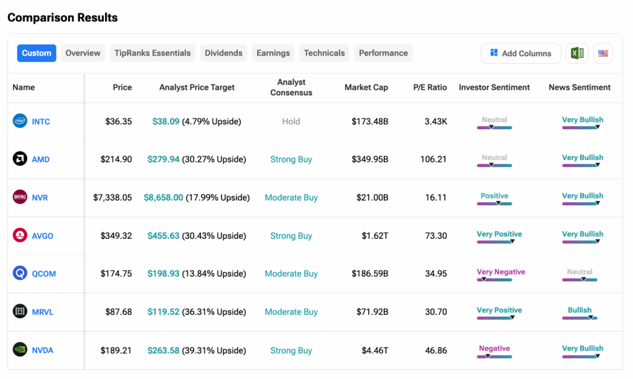Click the Qualcomm logo icon
Viewport: 633px width, 379px height.
click(20, 273)
